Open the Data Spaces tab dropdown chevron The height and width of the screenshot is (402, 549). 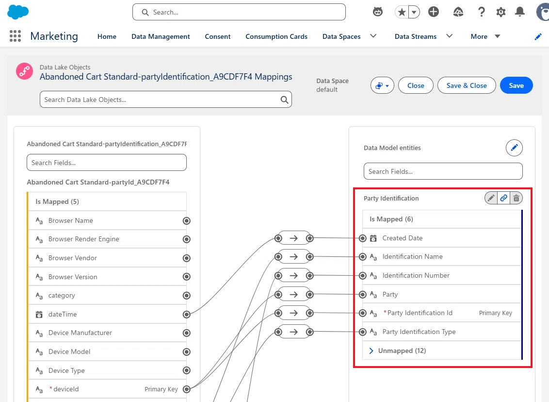tap(373, 36)
